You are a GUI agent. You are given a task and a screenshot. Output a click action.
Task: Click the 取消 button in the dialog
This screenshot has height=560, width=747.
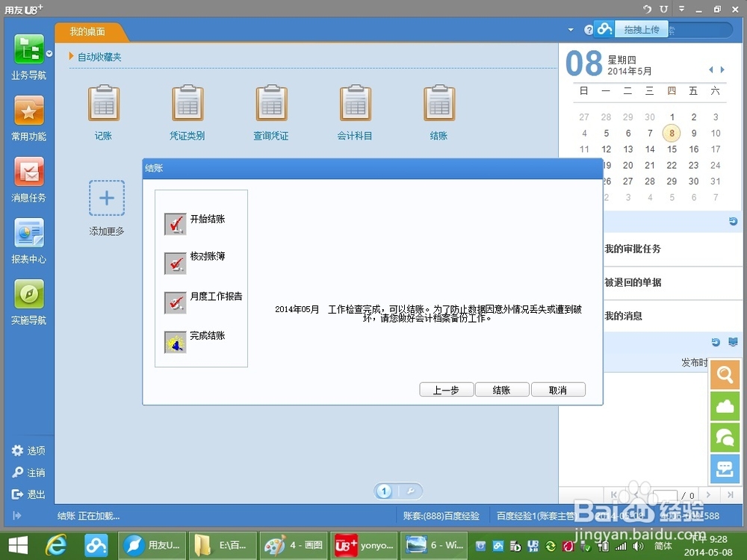coord(558,389)
